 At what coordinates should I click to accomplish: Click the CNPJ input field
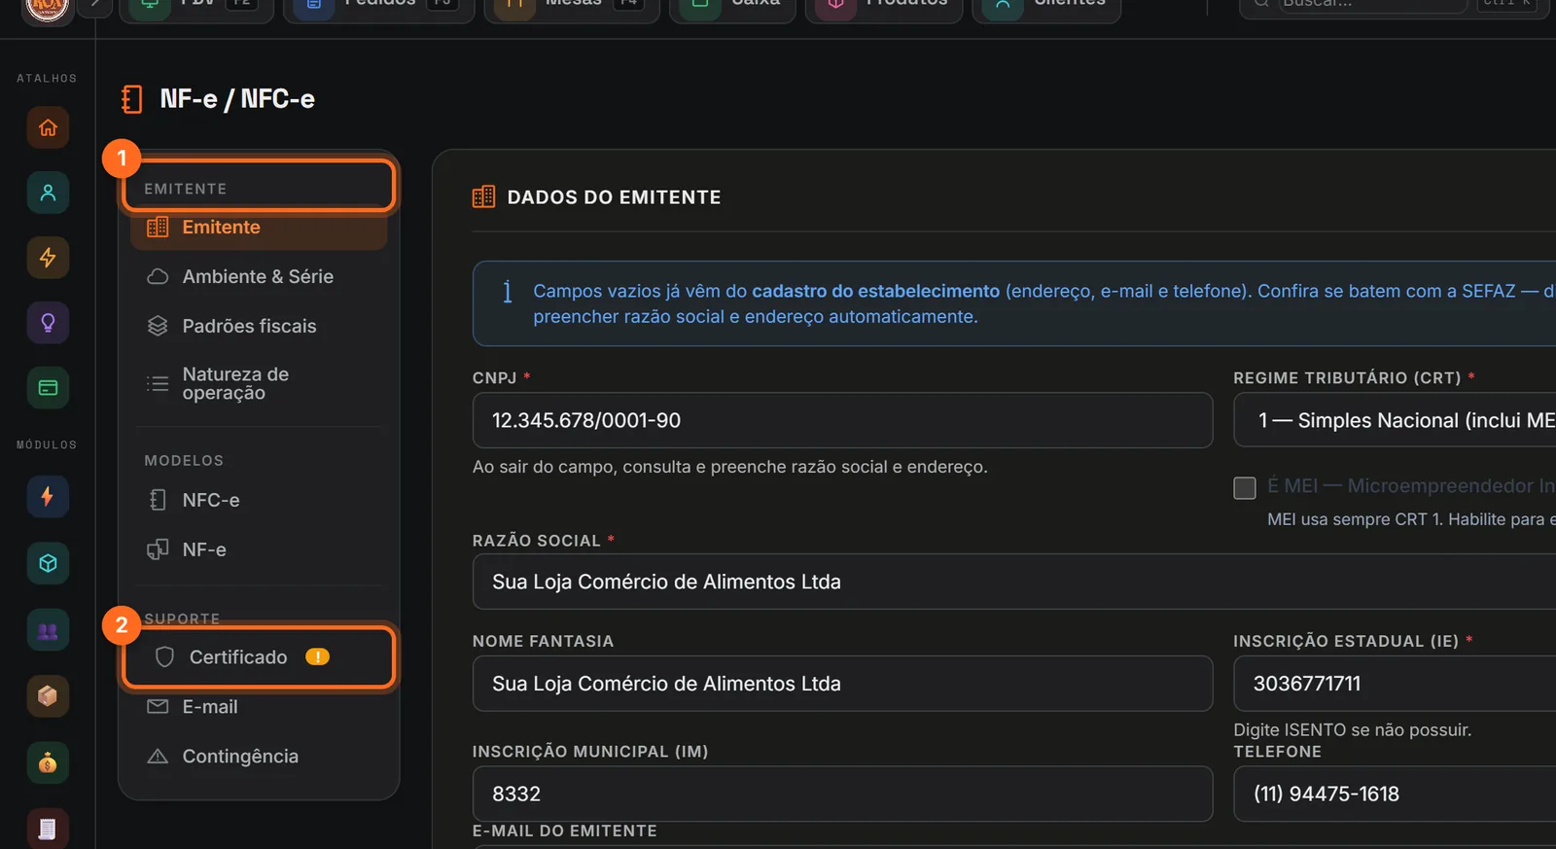pyautogui.click(x=842, y=420)
